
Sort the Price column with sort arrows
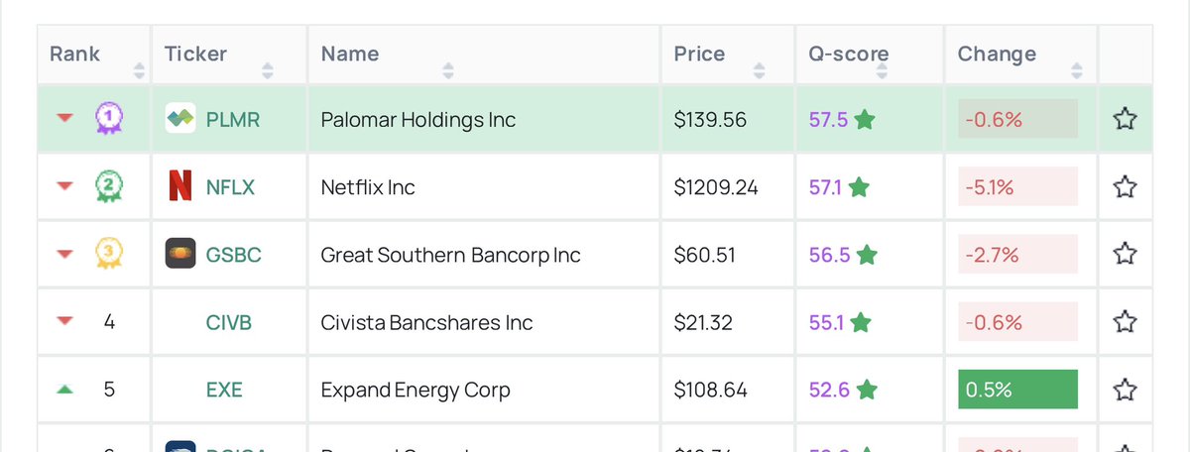point(759,71)
